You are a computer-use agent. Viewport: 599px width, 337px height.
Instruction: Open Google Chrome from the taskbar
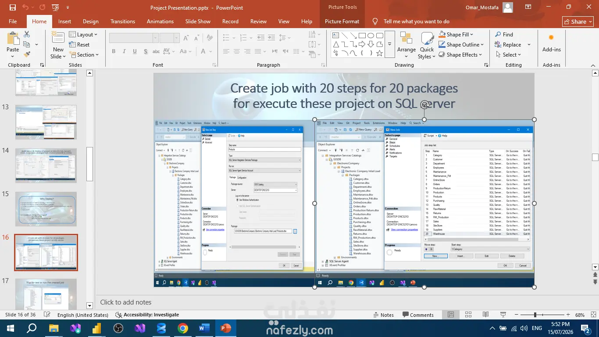183,328
